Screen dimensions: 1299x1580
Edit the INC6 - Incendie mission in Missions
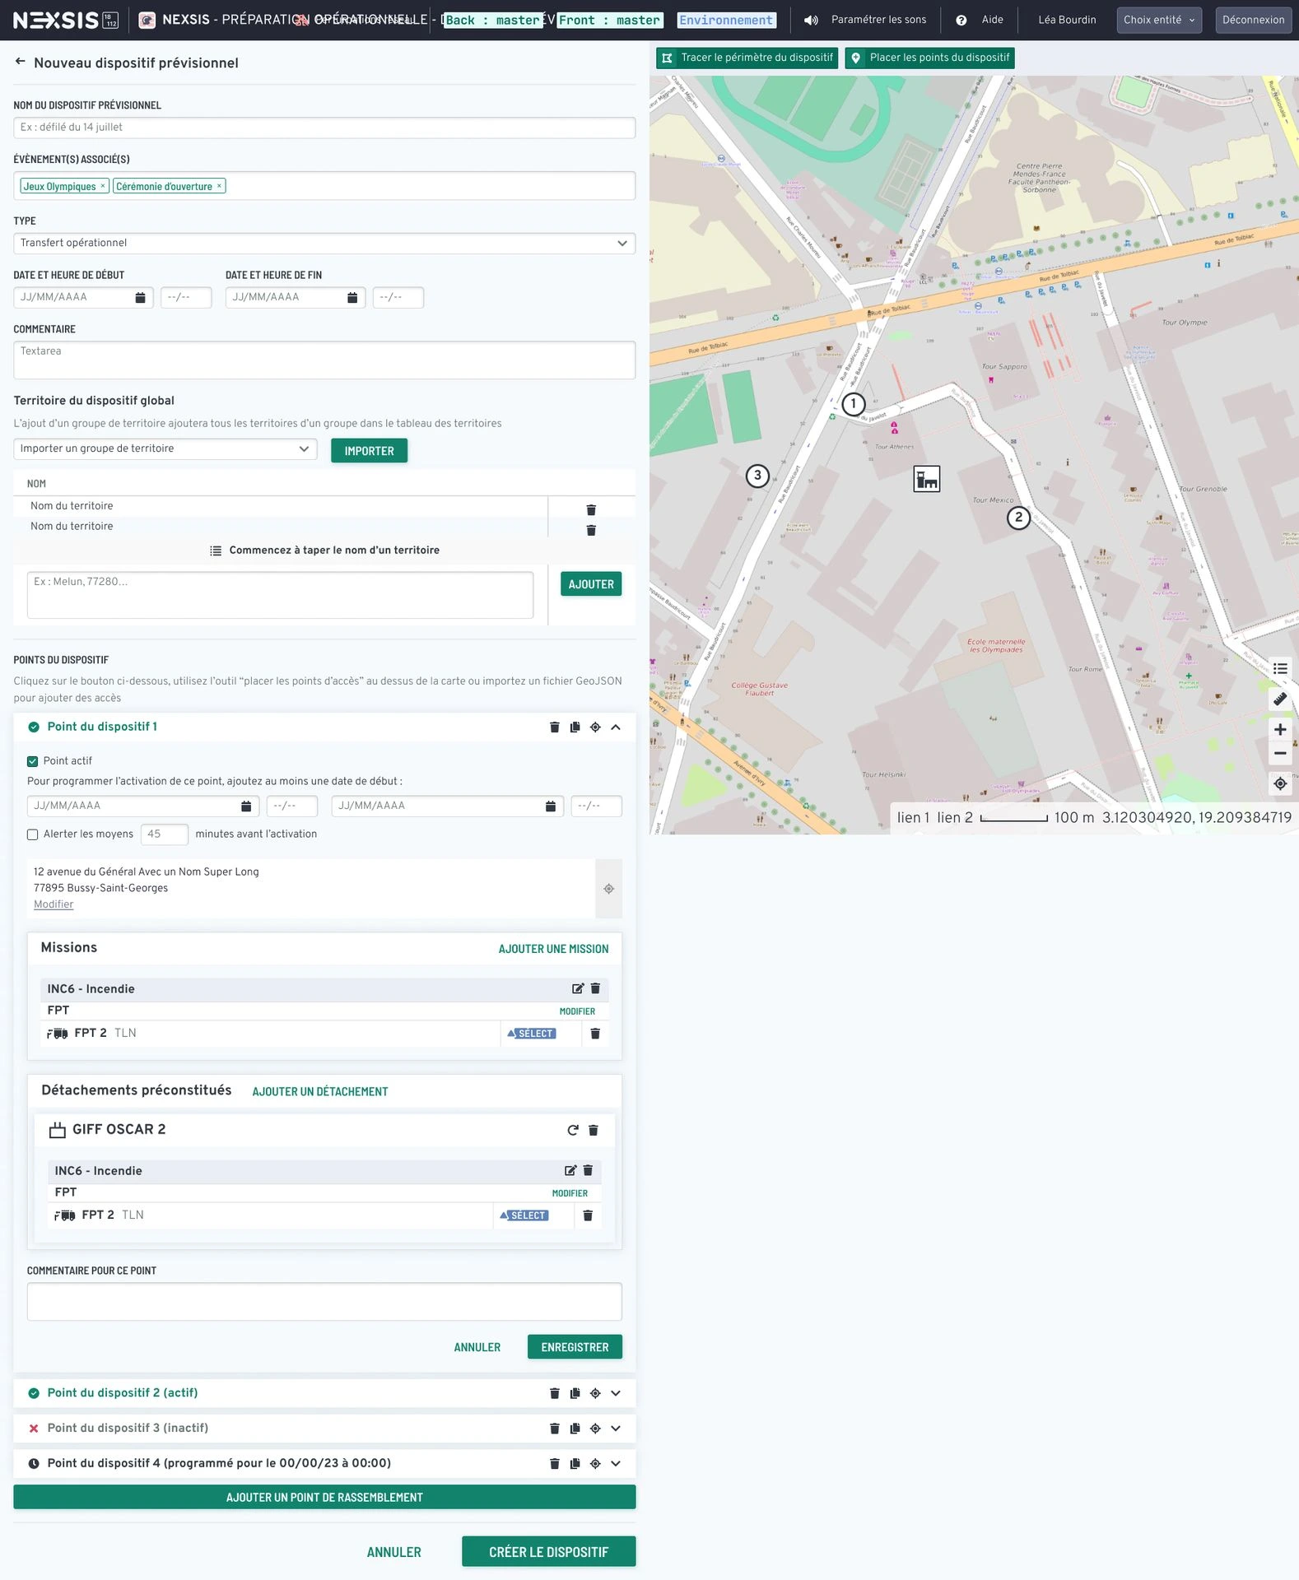tap(577, 988)
